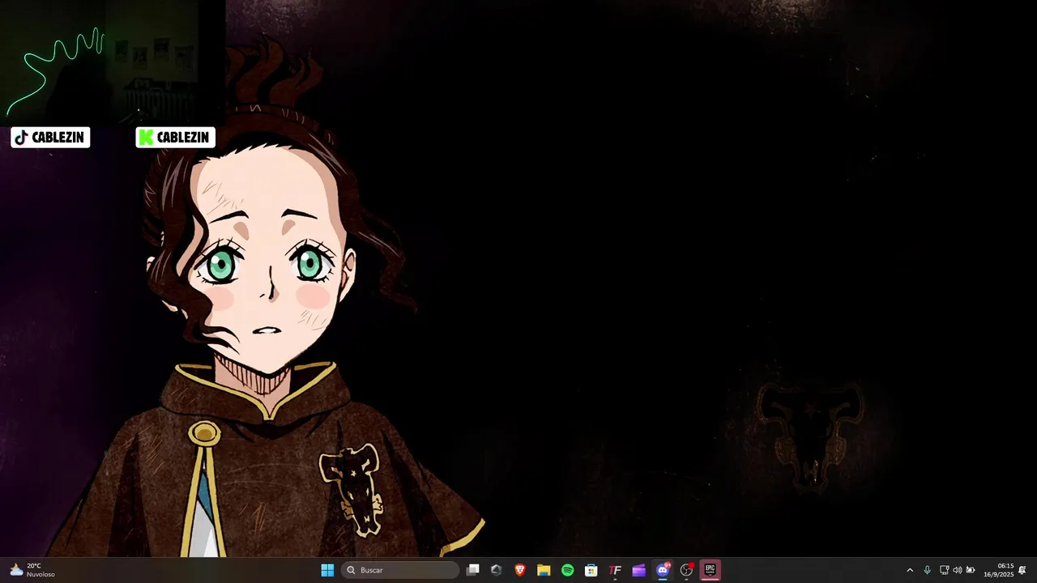Expand hidden system tray icons chevron
This screenshot has width=1037, height=583.
click(x=910, y=570)
